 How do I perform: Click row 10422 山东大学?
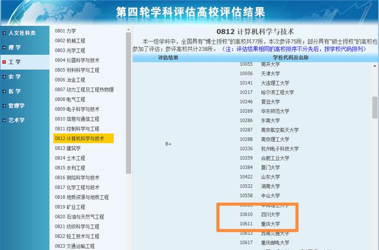259,177
